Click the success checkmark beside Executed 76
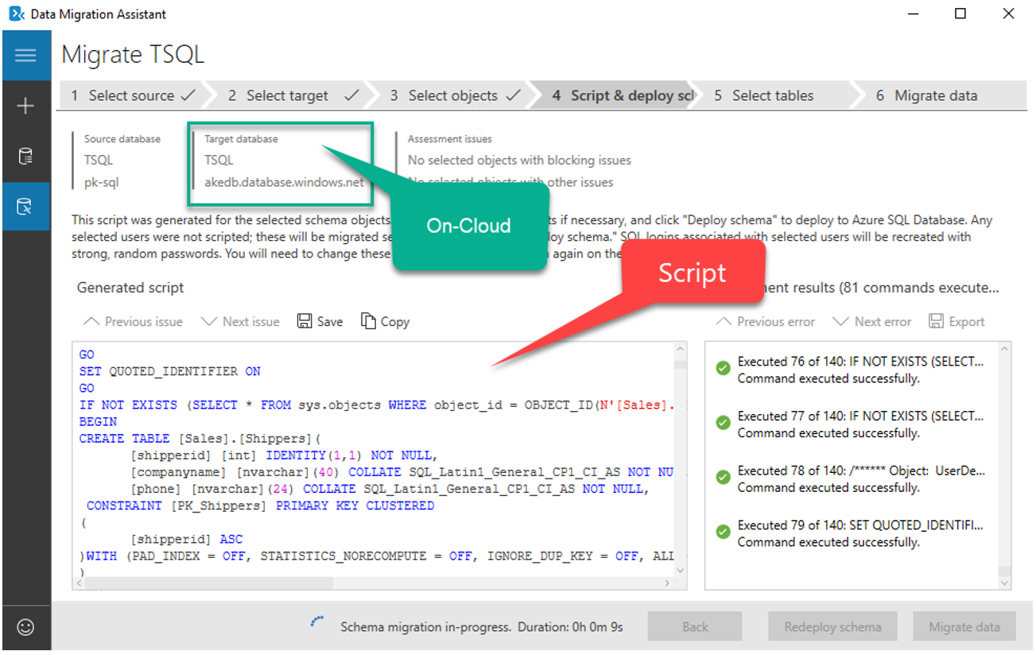 (723, 366)
